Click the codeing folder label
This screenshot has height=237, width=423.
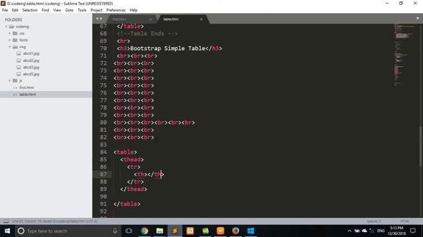click(22, 26)
